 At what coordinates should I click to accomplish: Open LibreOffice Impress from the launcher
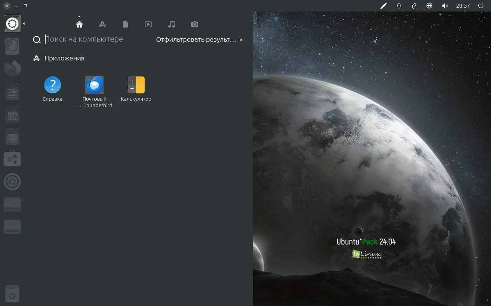pos(12,137)
